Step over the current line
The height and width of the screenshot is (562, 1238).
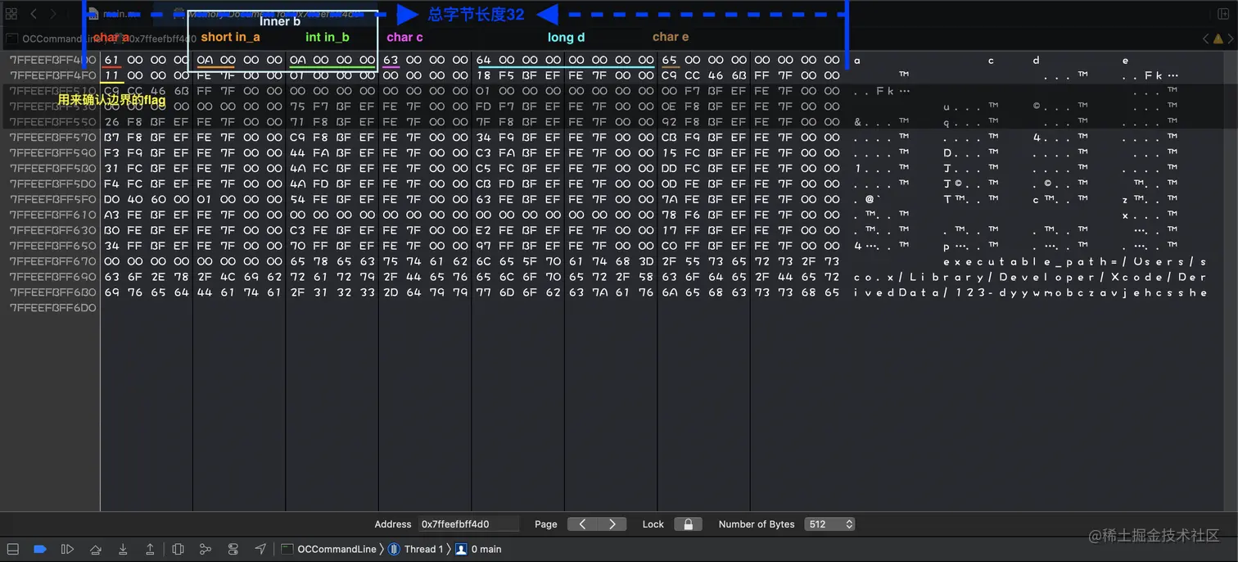coord(96,549)
